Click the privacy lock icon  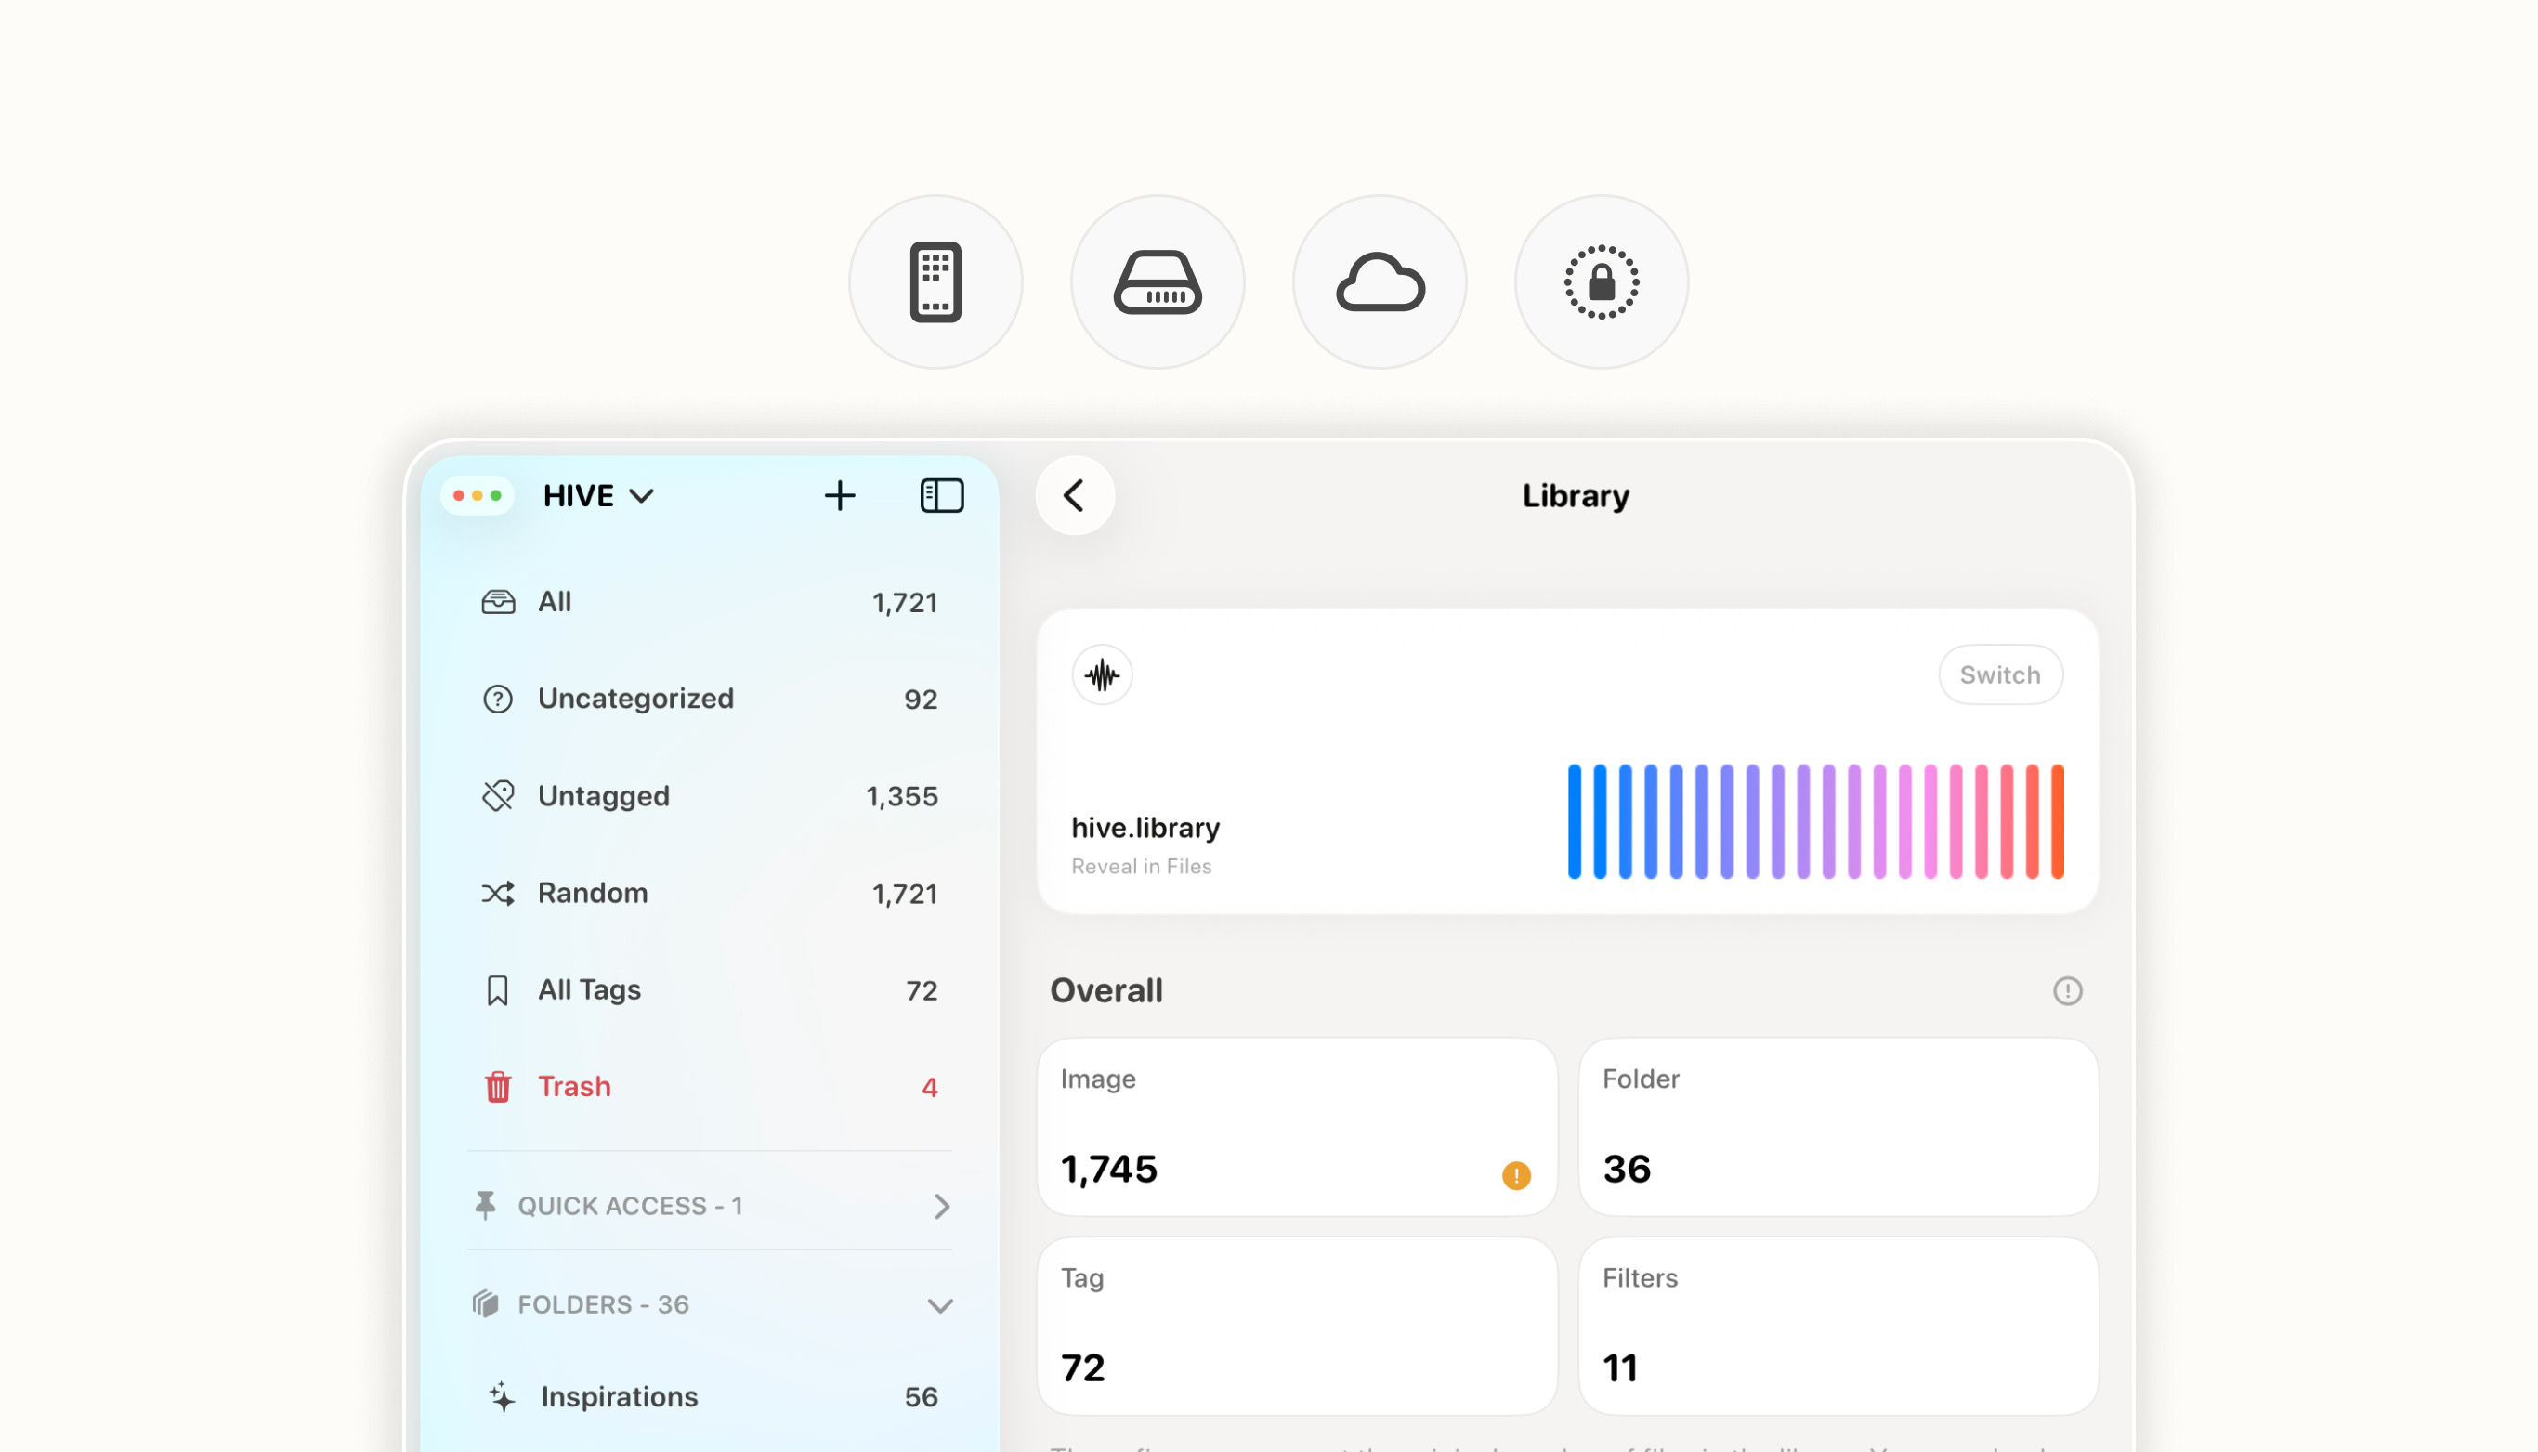click(1602, 282)
